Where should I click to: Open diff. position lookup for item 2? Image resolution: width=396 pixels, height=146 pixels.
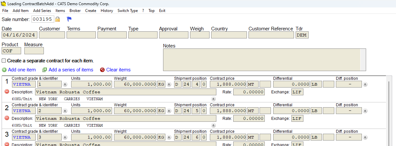point(365,111)
